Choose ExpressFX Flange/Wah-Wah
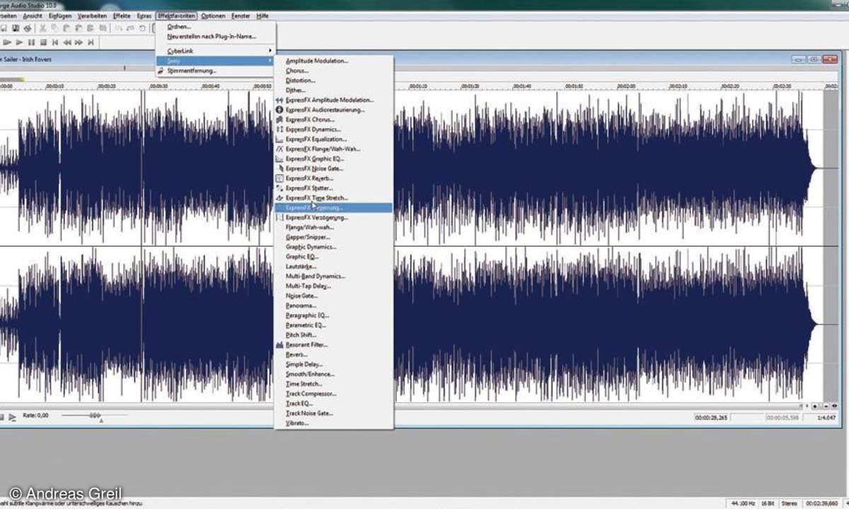This screenshot has height=509, width=849. [x=333, y=149]
